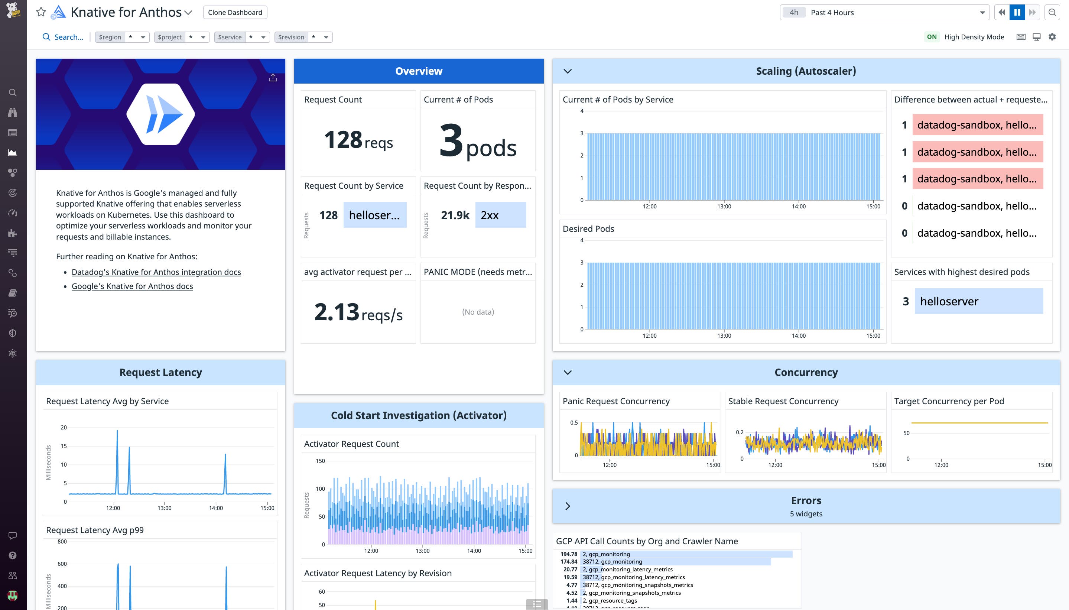Star the Knative for Anthos dashboard
This screenshot has width=1069, height=610.
click(x=40, y=12)
